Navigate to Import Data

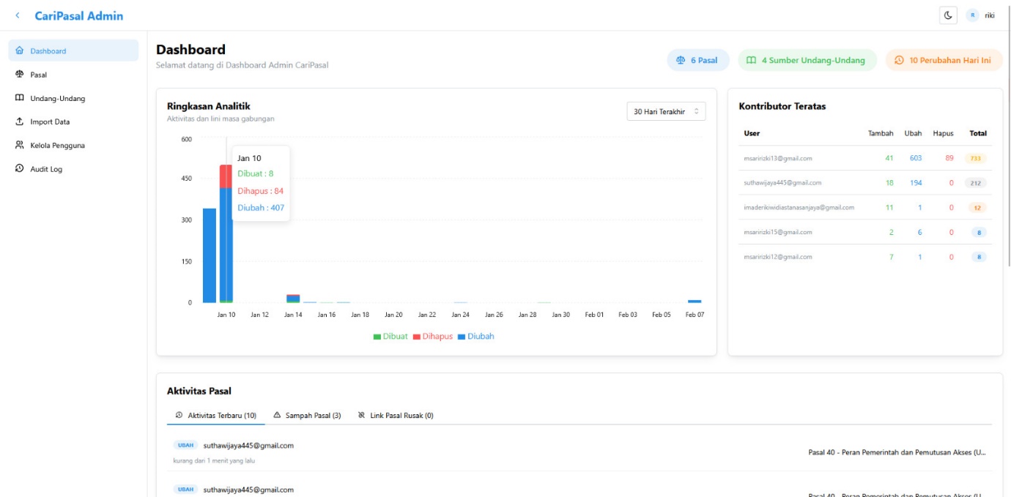click(73, 122)
